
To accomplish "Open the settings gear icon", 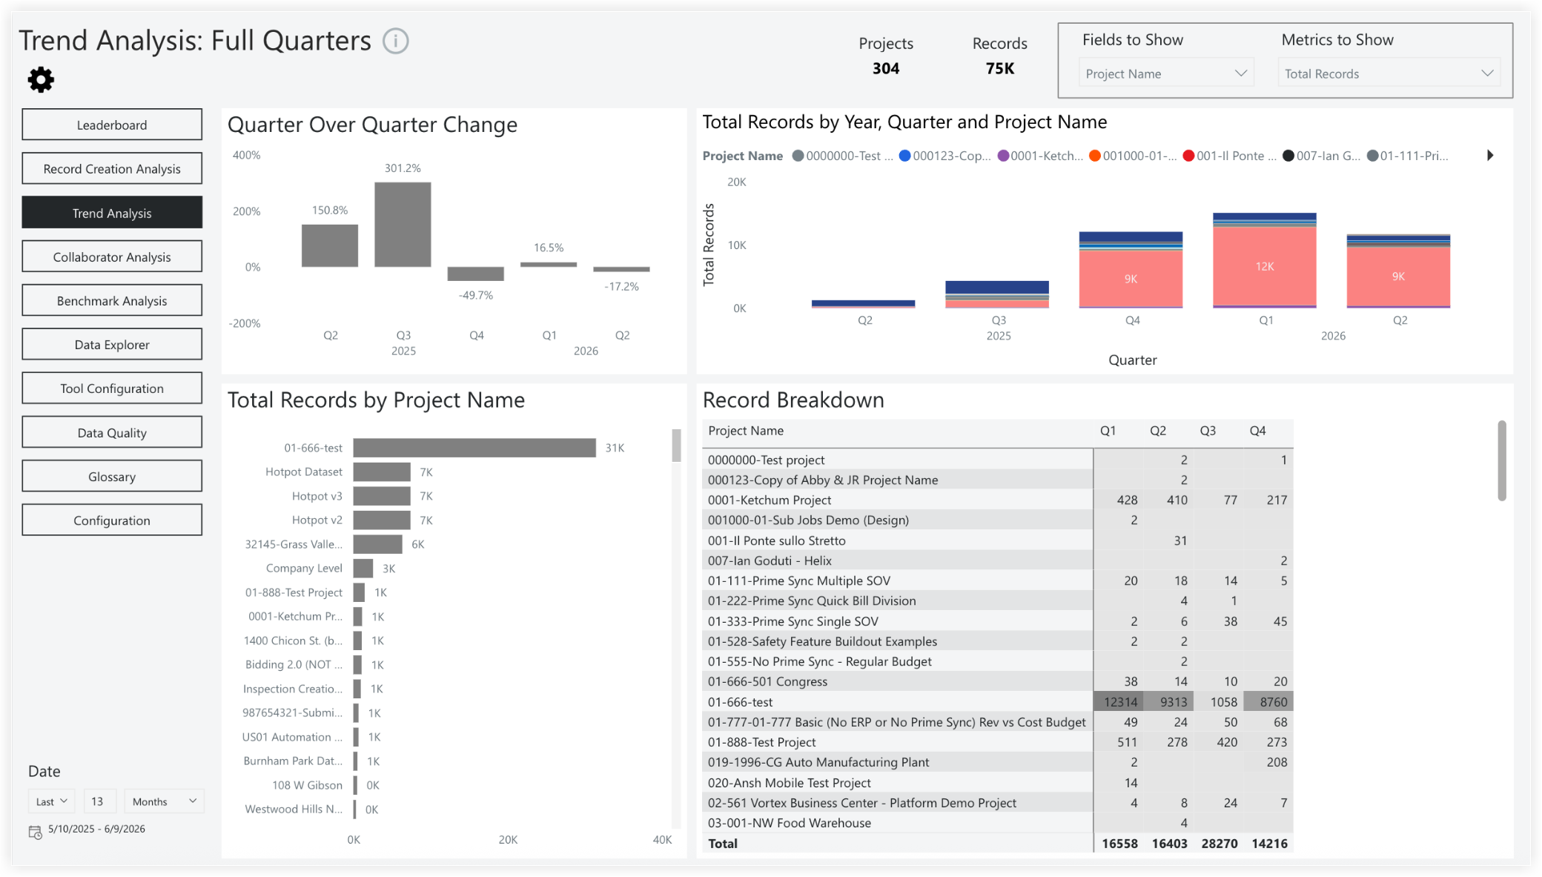I will tap(41, 79).
